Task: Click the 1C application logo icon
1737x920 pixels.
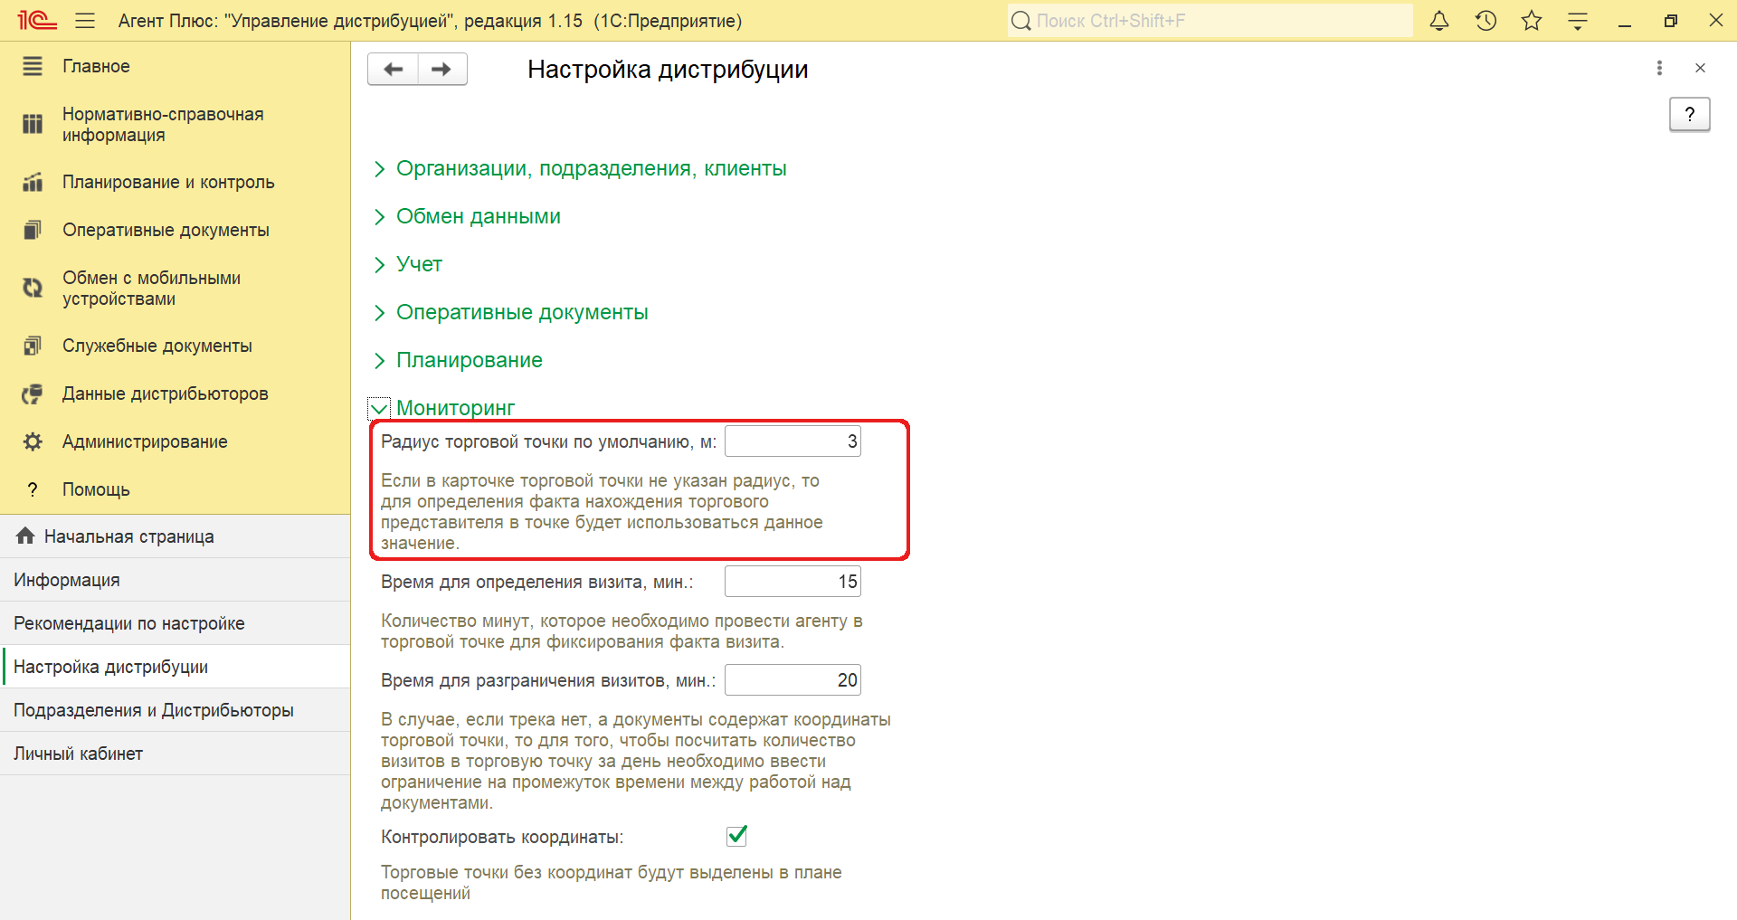Action: coord(37,20)
